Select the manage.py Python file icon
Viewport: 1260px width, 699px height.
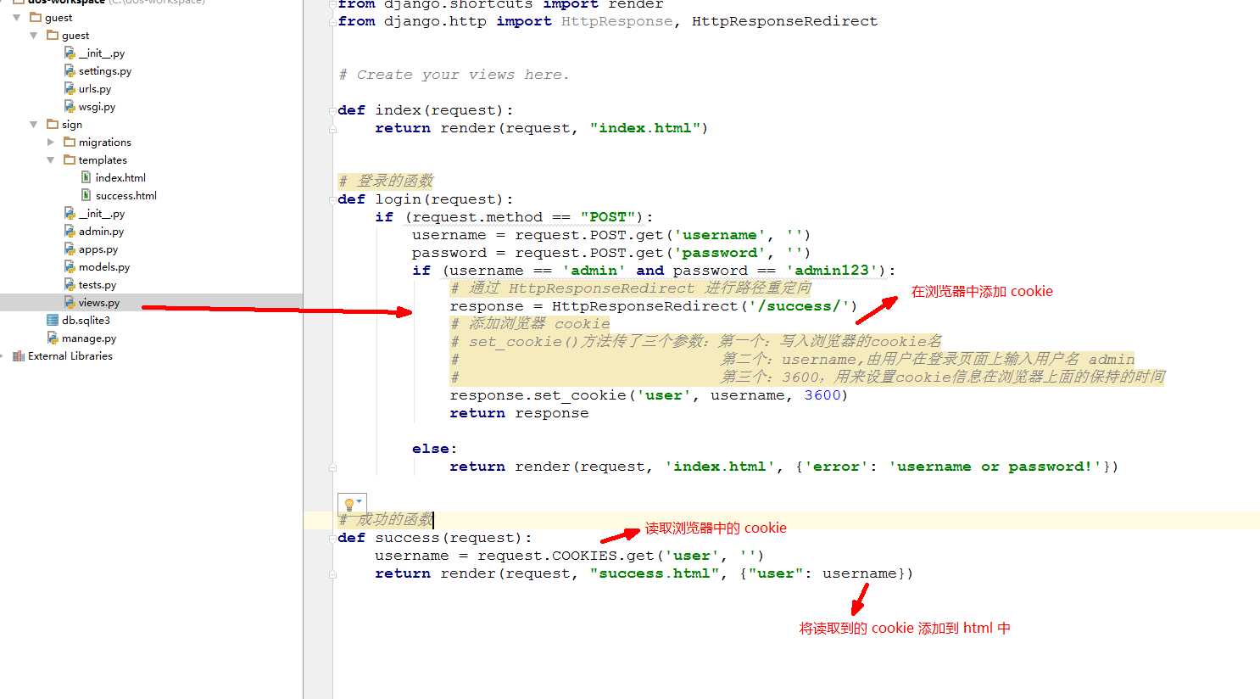tap(53, 338)
